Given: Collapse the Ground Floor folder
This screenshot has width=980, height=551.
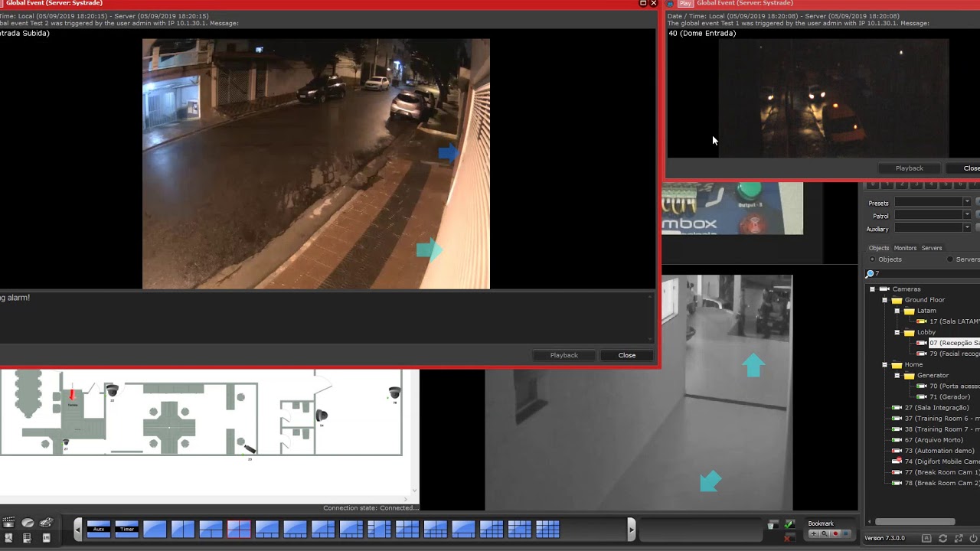Looking at the screenshot, I should pyautogui.click(x=884, y=300).
